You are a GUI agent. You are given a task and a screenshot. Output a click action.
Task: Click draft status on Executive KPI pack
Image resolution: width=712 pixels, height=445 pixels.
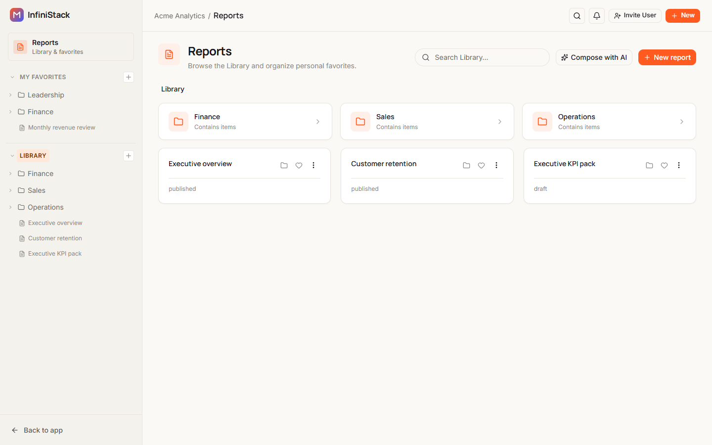point(540,189)
